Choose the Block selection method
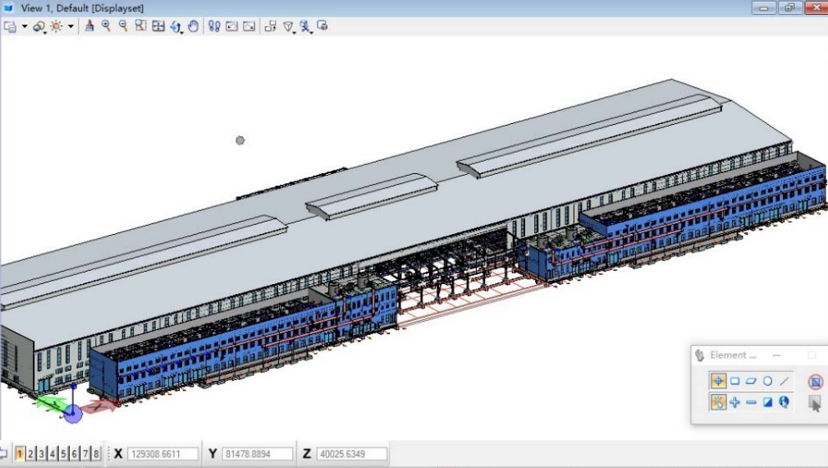Image resolution: width=828 pixels, height=468 pixels. 735,381
